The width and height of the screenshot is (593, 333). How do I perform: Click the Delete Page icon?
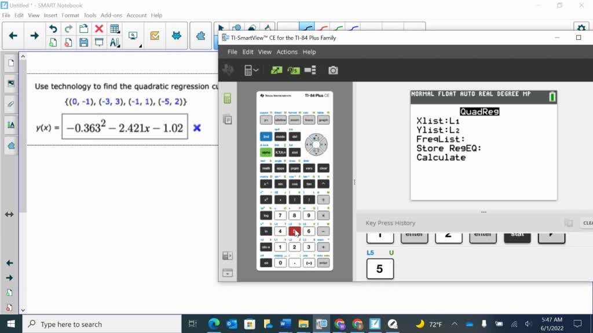(68, 42)
